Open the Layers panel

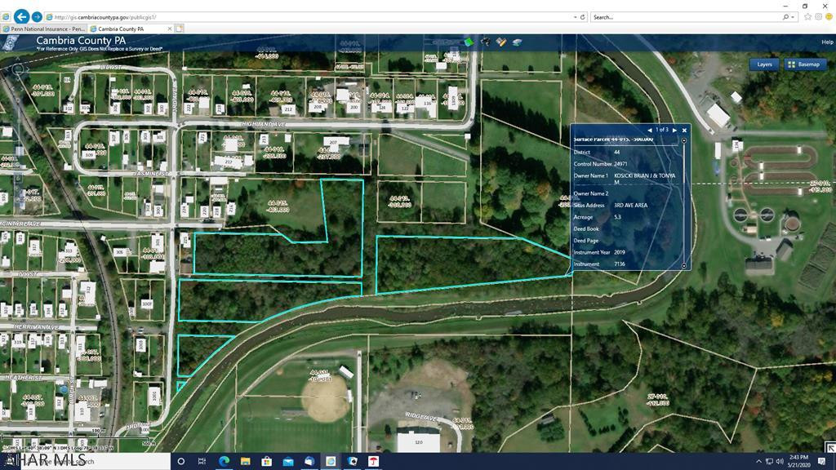click(x=764, y=64)
